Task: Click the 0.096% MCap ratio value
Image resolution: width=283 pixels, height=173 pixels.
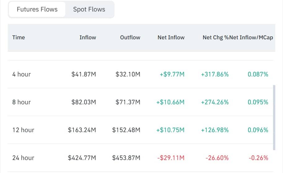Action: [258, 130]
